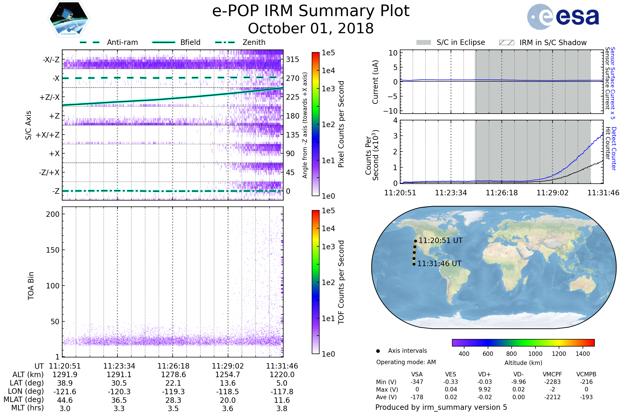
Task: Click the 11:31:46 UT label on map
Action: click(439, 264)
